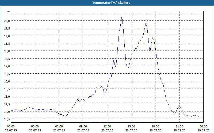This screenshot has height=133, width=214.
Task: Click the 18,5 y-axis value
Action: tap(7, 43)
